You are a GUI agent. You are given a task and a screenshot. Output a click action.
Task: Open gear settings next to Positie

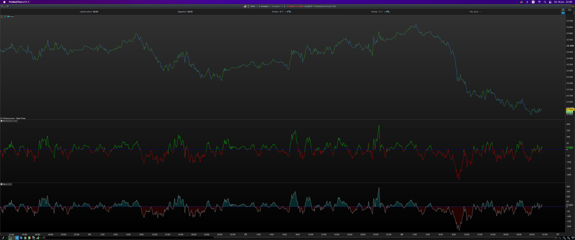point(388,12)
